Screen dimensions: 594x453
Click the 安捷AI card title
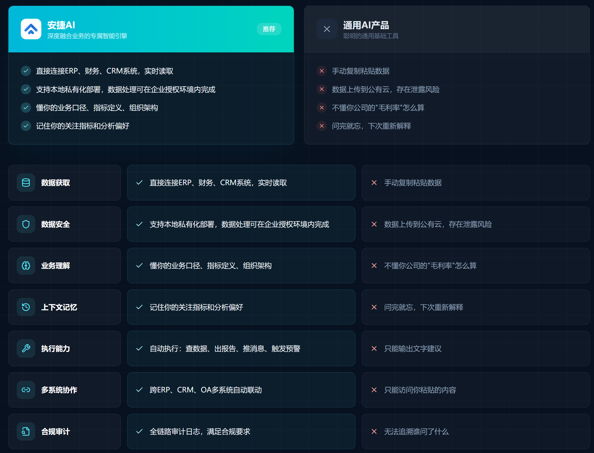pos(61,25)
